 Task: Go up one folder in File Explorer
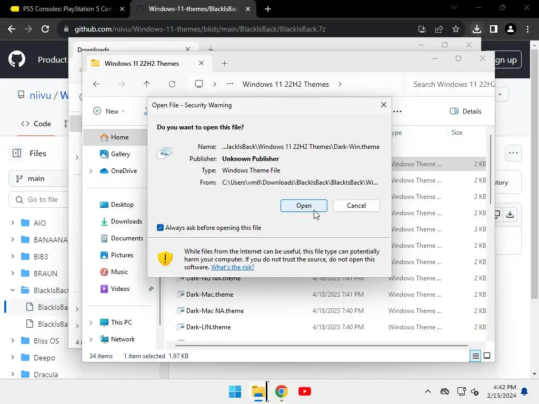(146, 84)
